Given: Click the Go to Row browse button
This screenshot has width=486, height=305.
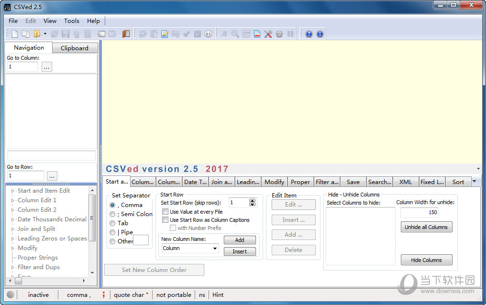Looking at the screenshot, I should pos(52,176).
